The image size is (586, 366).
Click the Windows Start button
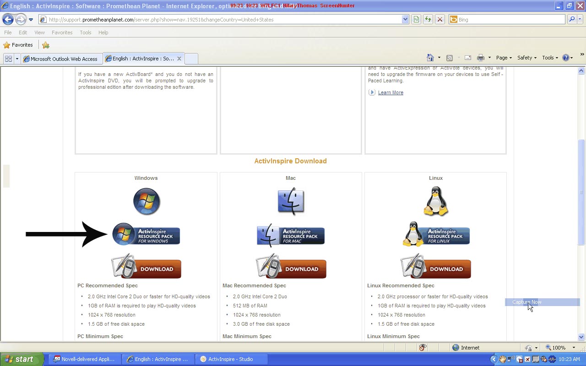click(22, 359)
